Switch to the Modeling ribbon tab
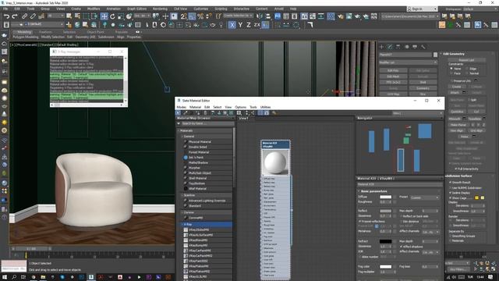Screen dimensions: 499x281 click(x=24, y=32)
